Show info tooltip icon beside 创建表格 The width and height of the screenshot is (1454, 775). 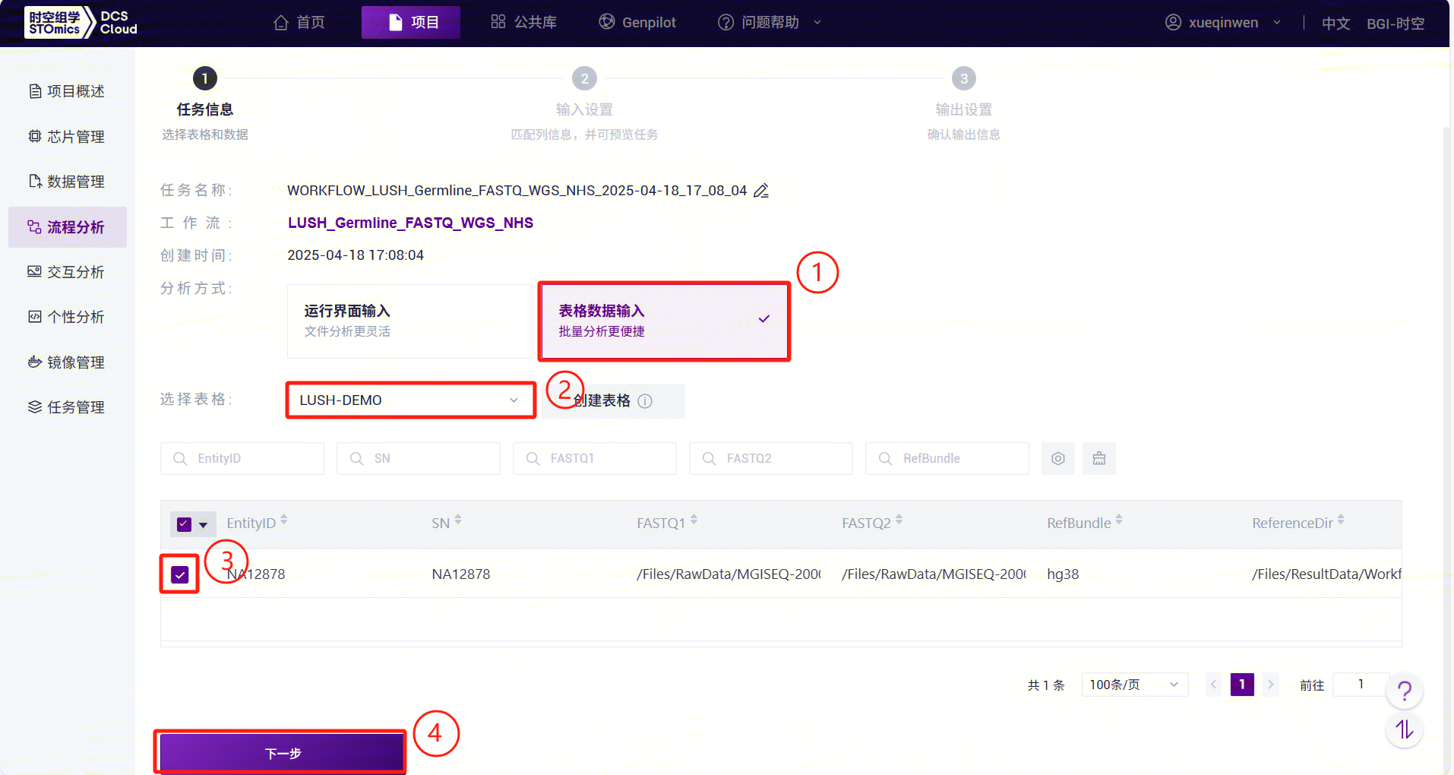tap(645, 401)
